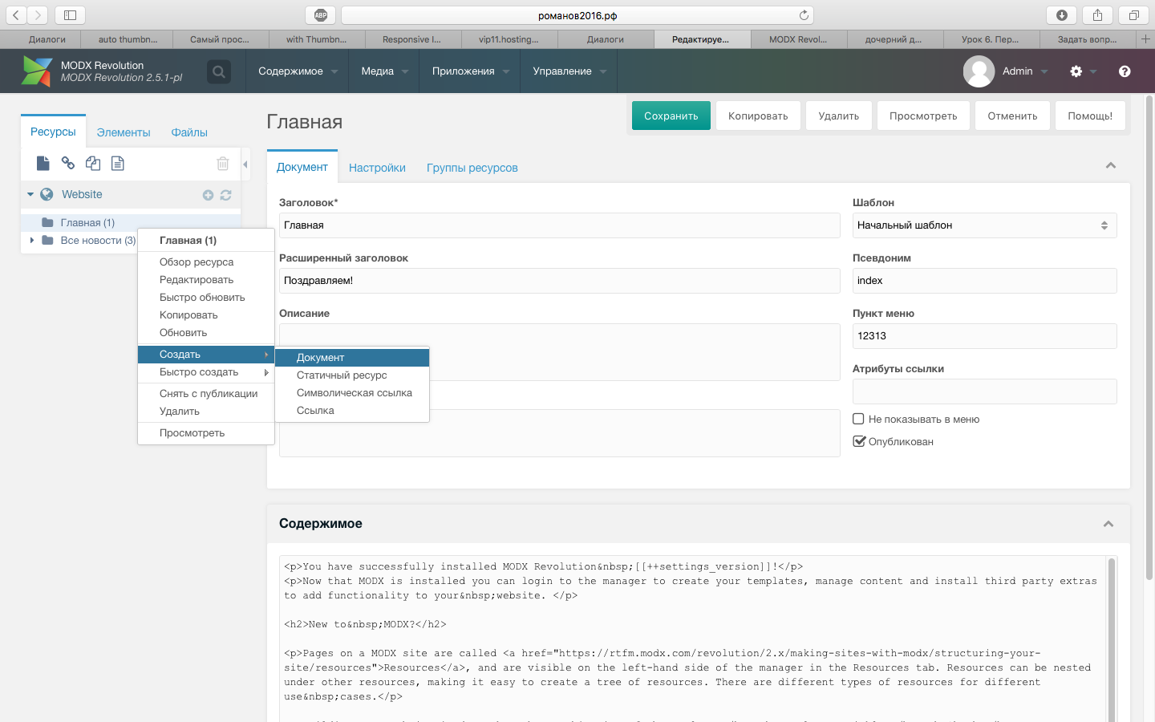Screen dimensions: 1155x722
Task: Select Снять с публикации in context menu
Action: point(206,394)
